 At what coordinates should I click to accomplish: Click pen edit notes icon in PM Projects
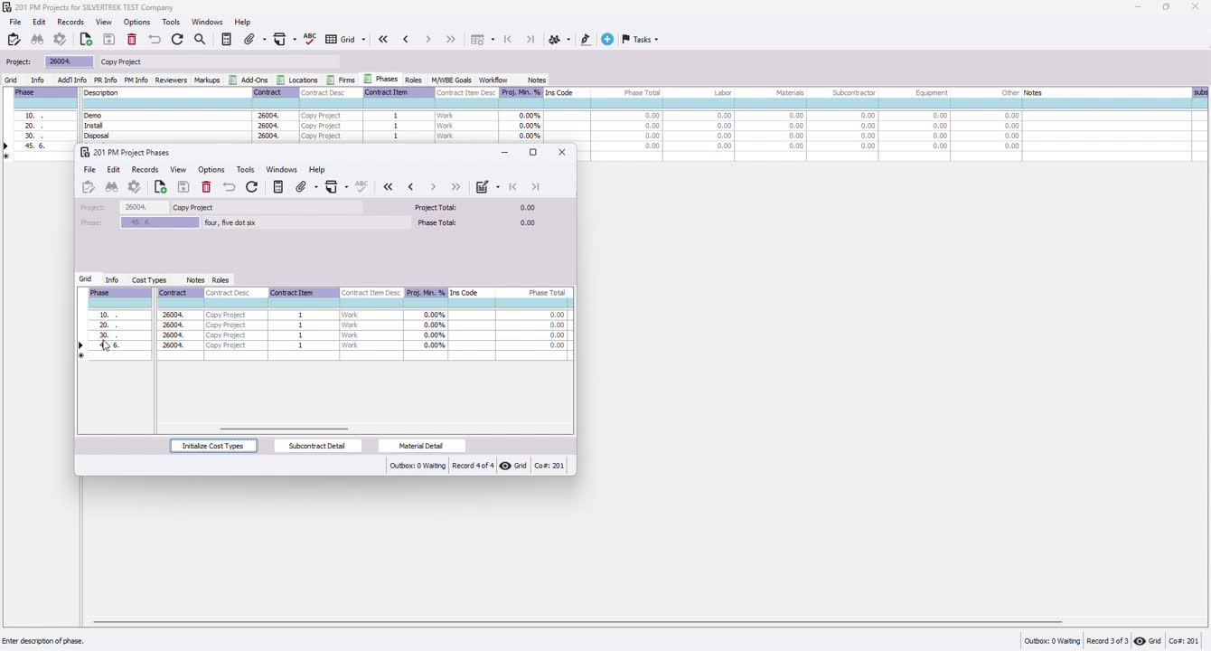point(586,40)
